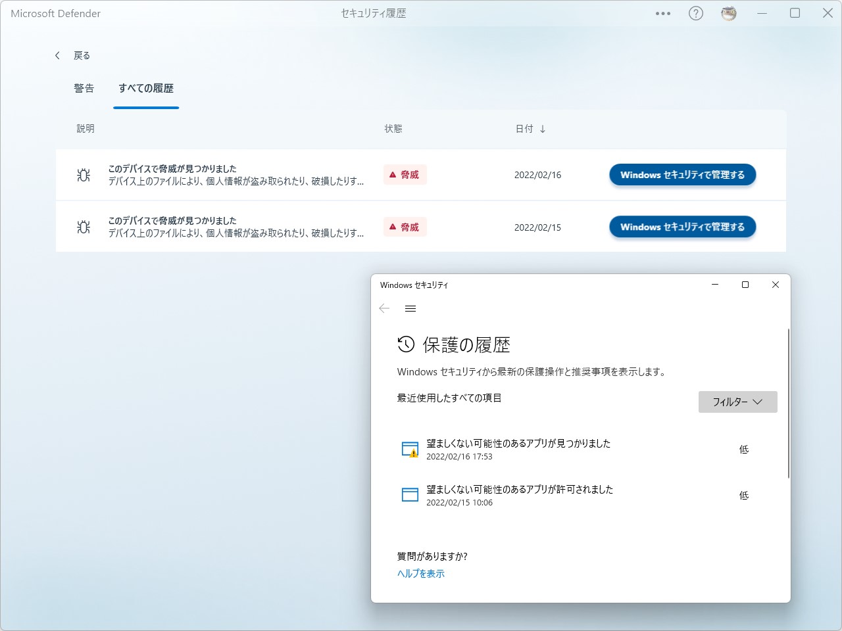Switch to the 警告 tab
Screen dimensions: 842x631
pyautogui.click(x=84, y=88)
